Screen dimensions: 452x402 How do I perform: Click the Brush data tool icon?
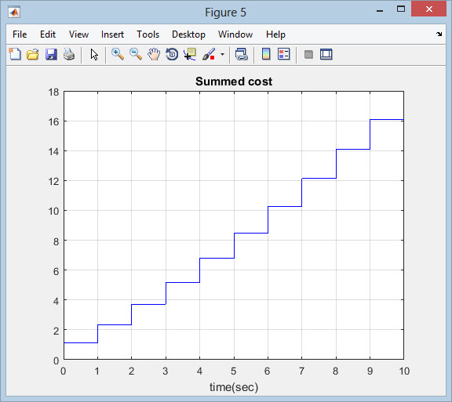[x=209, y=54]
